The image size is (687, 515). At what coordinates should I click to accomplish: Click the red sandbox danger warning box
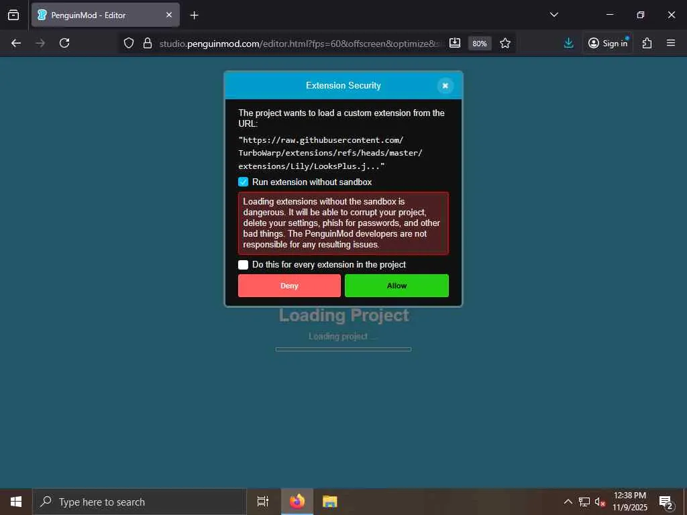pyautogui.click(x=343, y=223)
